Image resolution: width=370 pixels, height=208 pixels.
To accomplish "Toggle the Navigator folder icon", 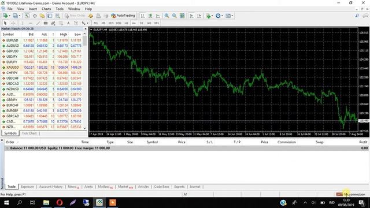I will point(42,16).
